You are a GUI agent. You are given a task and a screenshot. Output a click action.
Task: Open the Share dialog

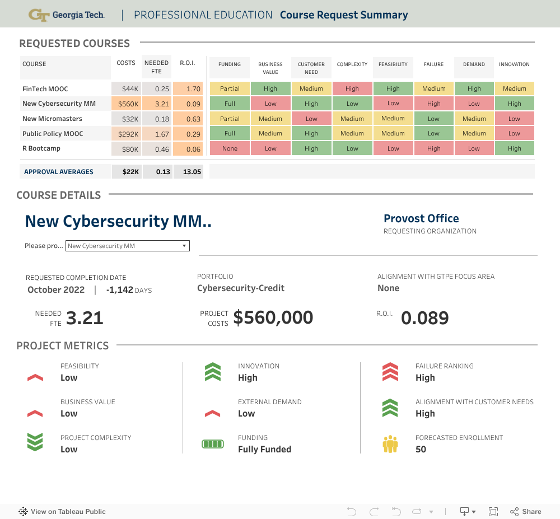525,511
